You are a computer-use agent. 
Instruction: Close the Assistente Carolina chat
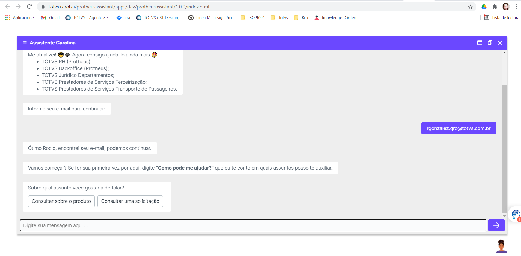(x=500, y=43)
